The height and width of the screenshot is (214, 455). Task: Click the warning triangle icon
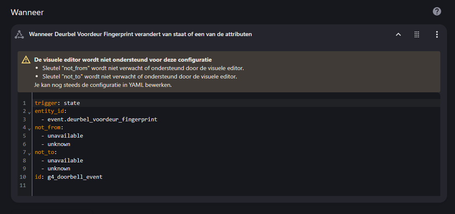point(26,60)
